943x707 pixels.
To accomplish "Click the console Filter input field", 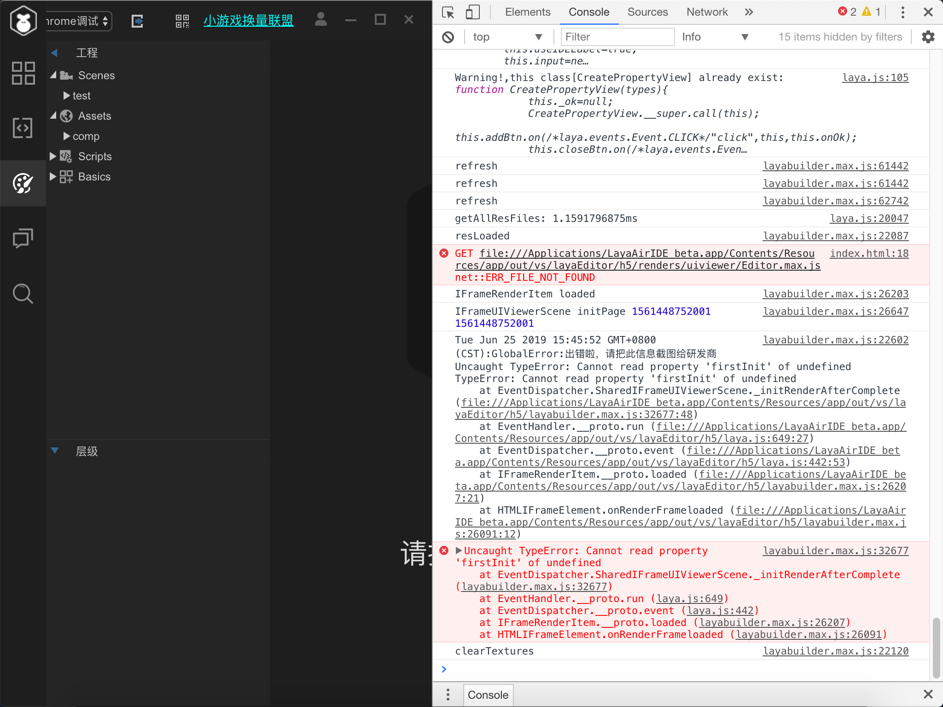I will click(x=617, y=37).
